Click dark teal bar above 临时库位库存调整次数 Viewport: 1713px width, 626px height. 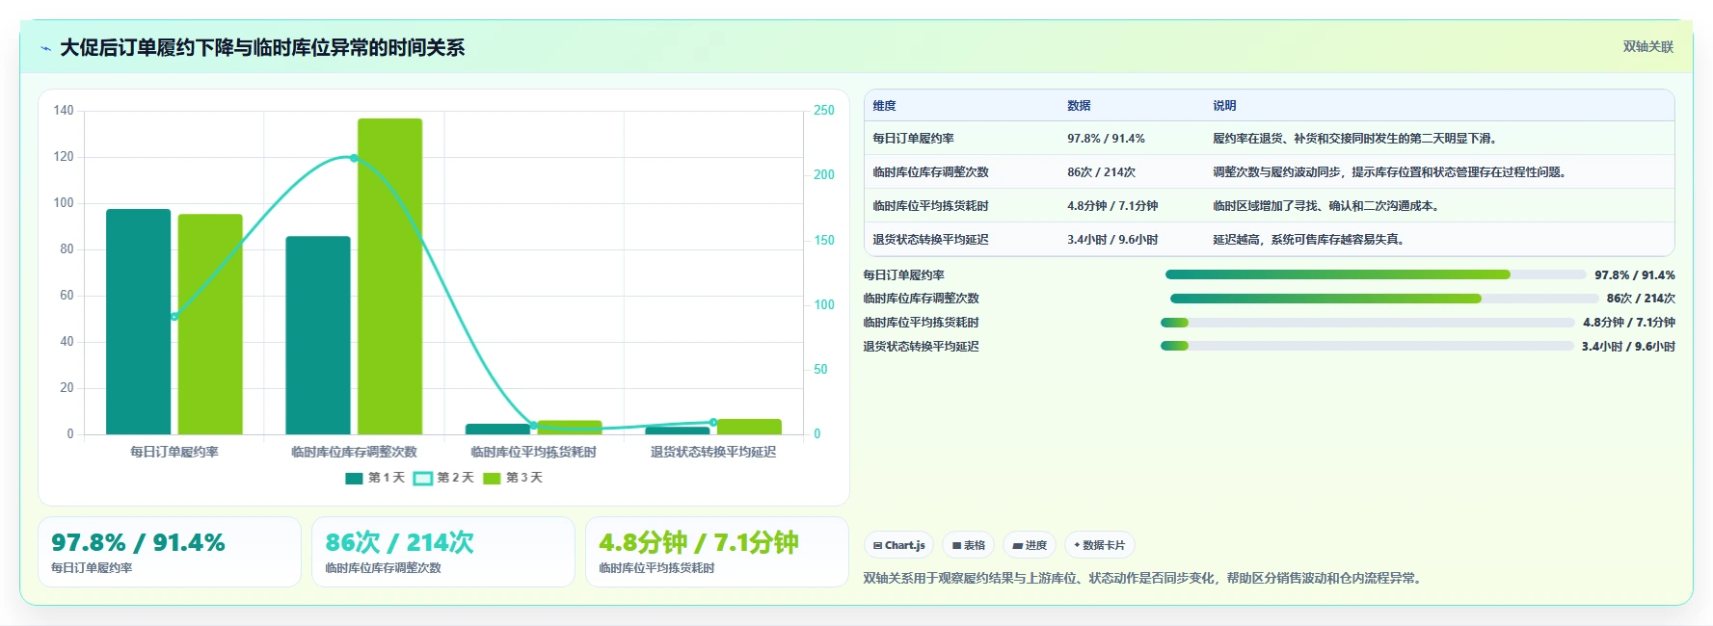(x=318, y=335)
